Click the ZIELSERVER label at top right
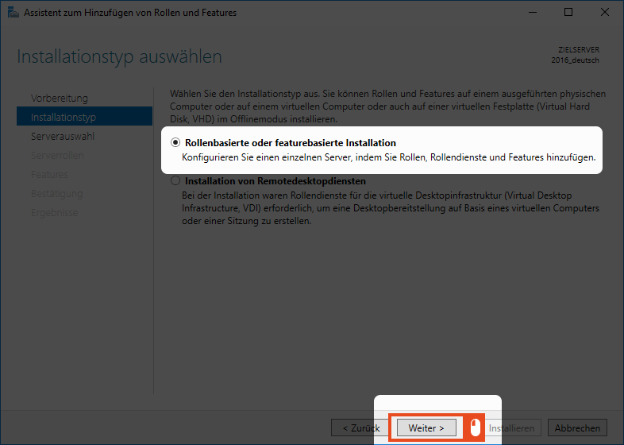The image size is (624, 445). (579, 49)
